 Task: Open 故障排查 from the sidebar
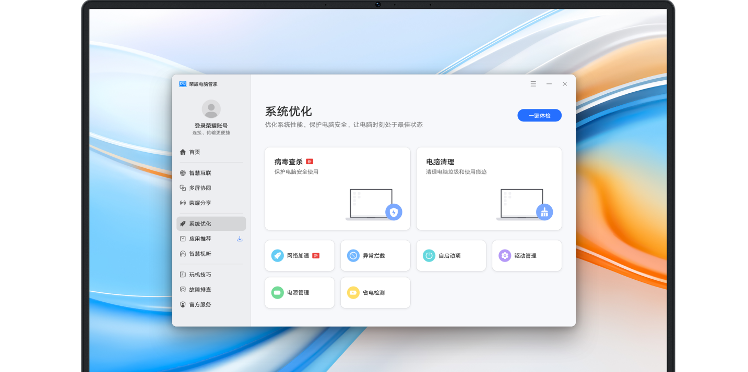199,289
